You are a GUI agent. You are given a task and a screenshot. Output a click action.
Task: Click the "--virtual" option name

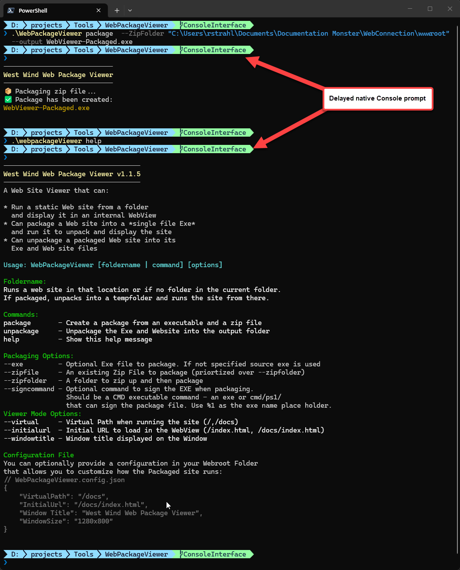[x=21, y=422]
